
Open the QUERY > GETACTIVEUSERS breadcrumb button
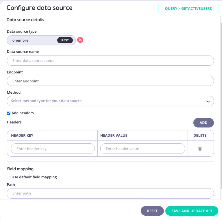pos(188,8)
